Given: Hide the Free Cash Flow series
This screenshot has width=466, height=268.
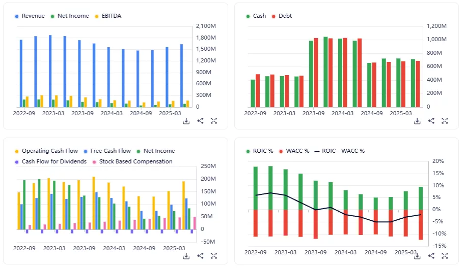Looking at the screenshot, I should tap(111, 151).
